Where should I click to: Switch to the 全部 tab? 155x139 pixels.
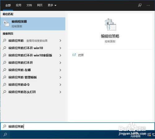[x=8, y=5]
